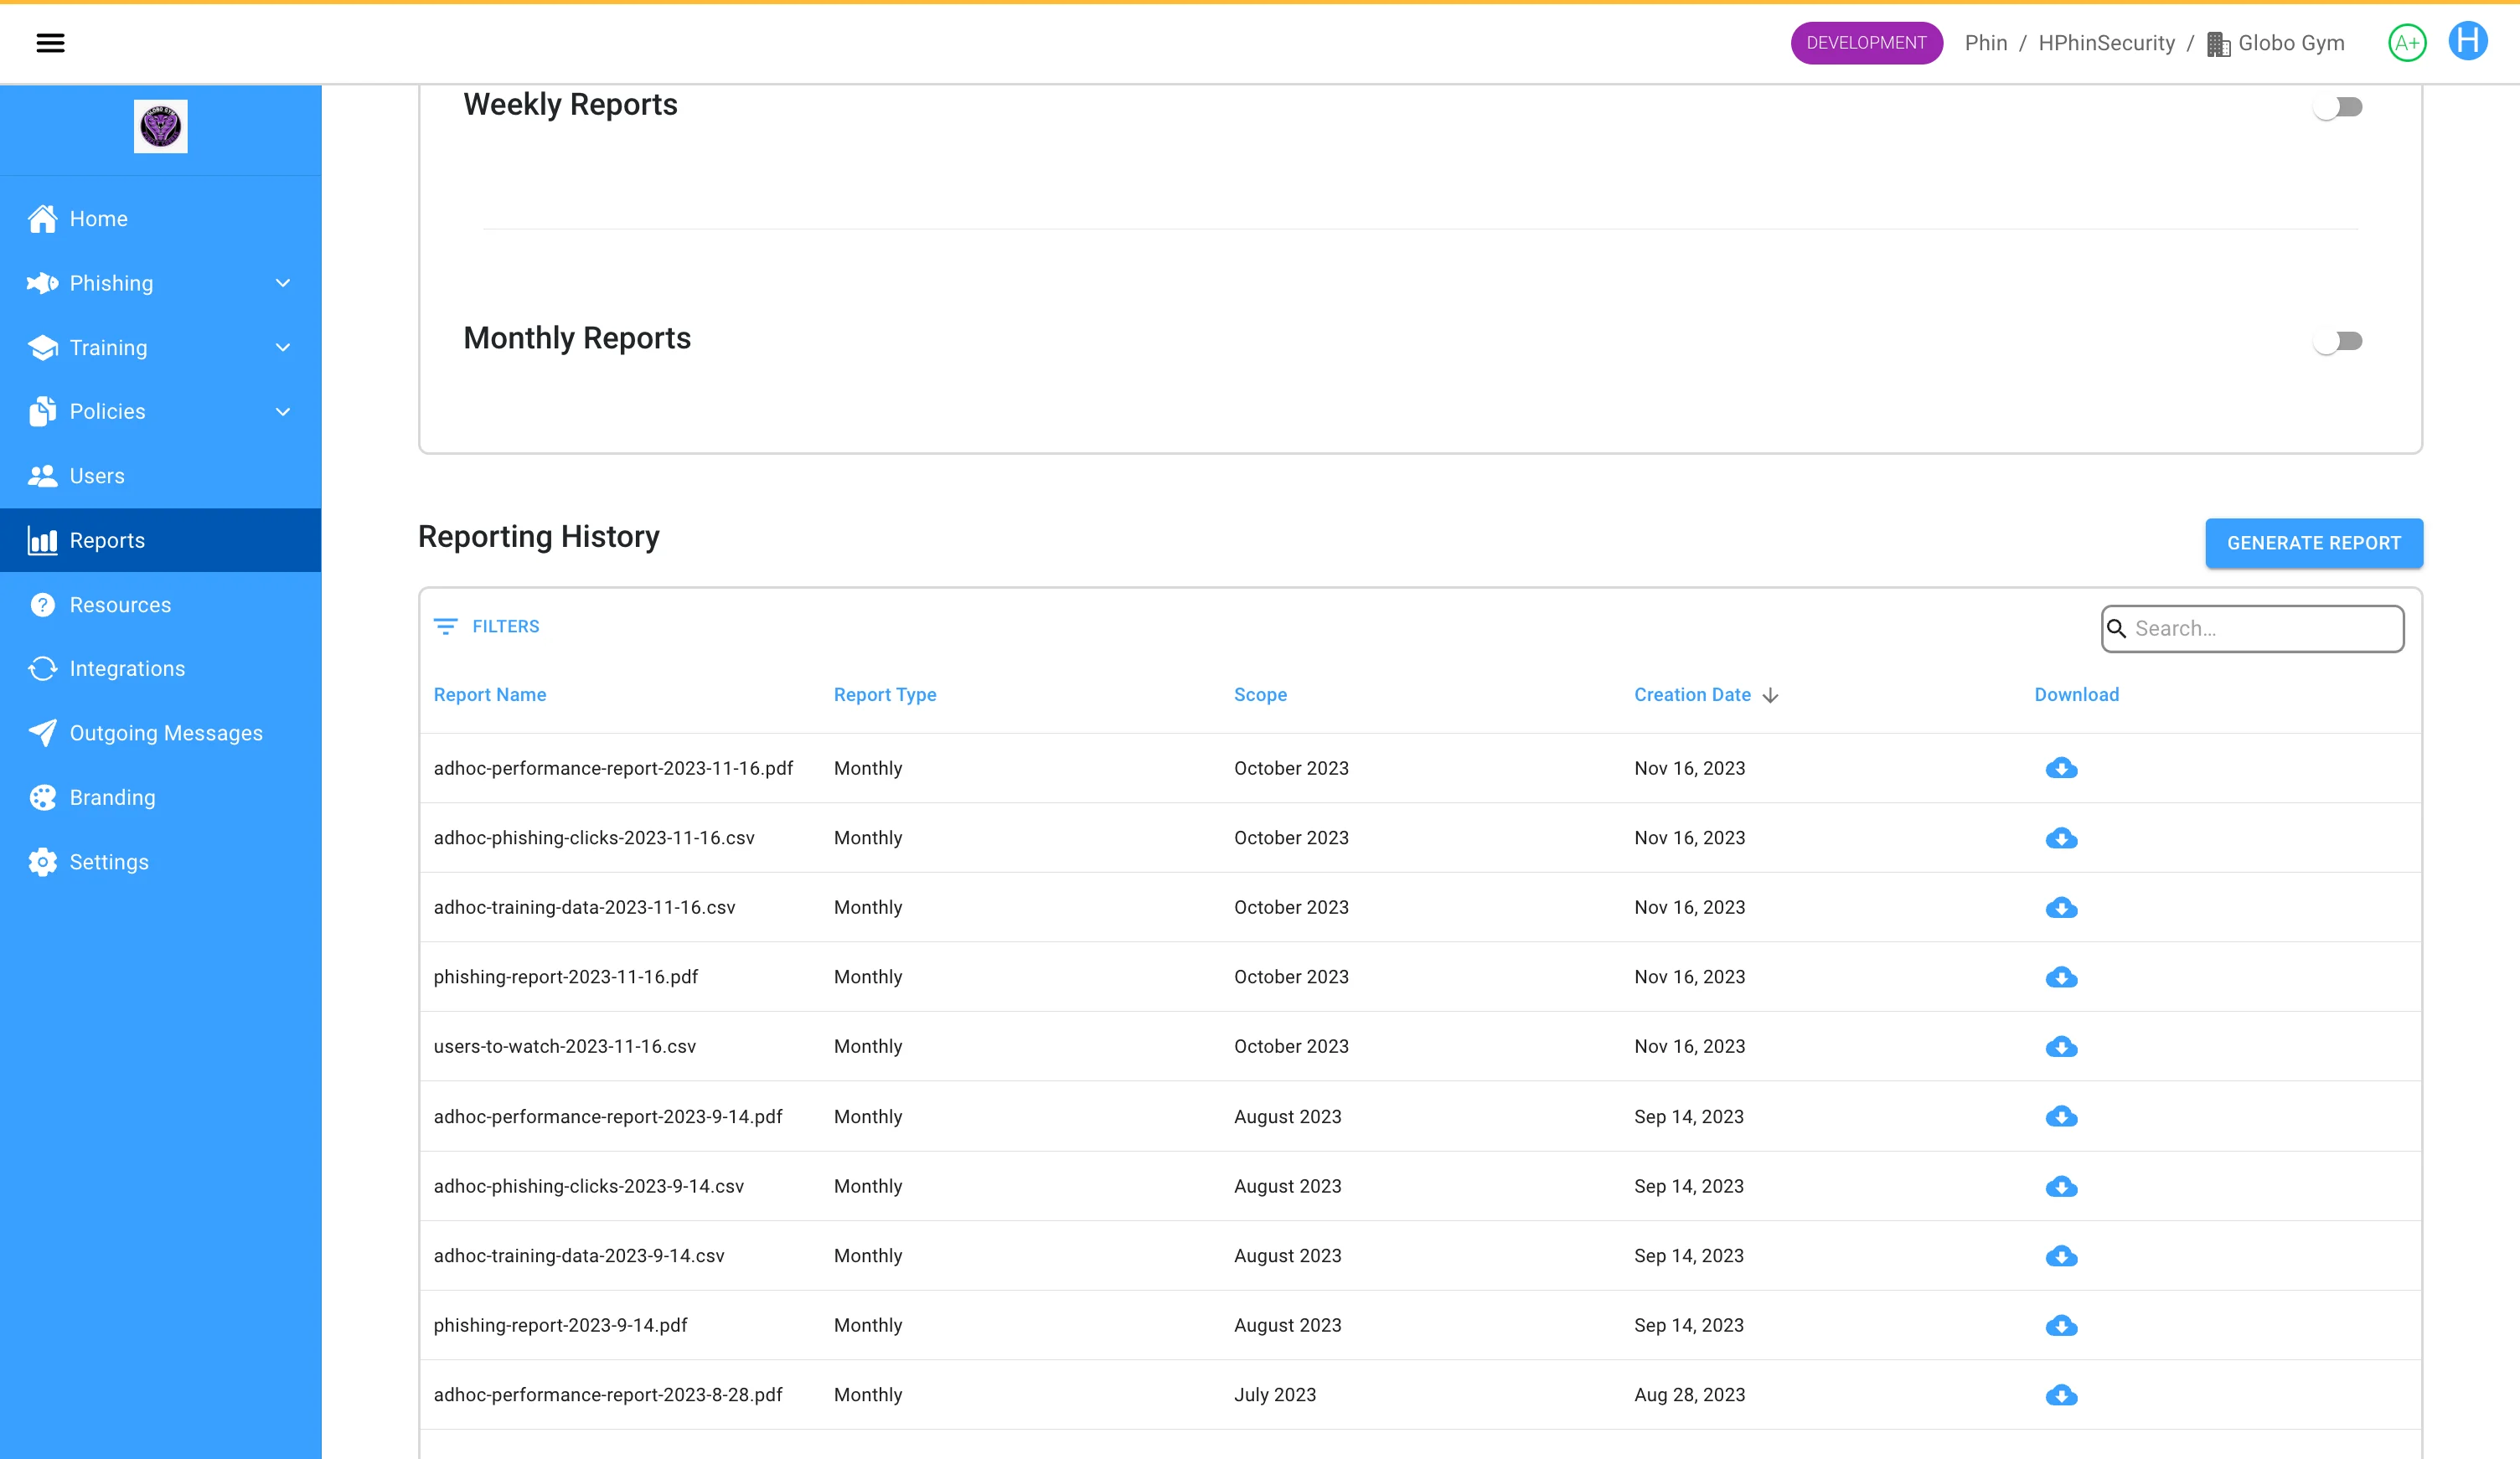Click the Users people icon

coord(42,476)
